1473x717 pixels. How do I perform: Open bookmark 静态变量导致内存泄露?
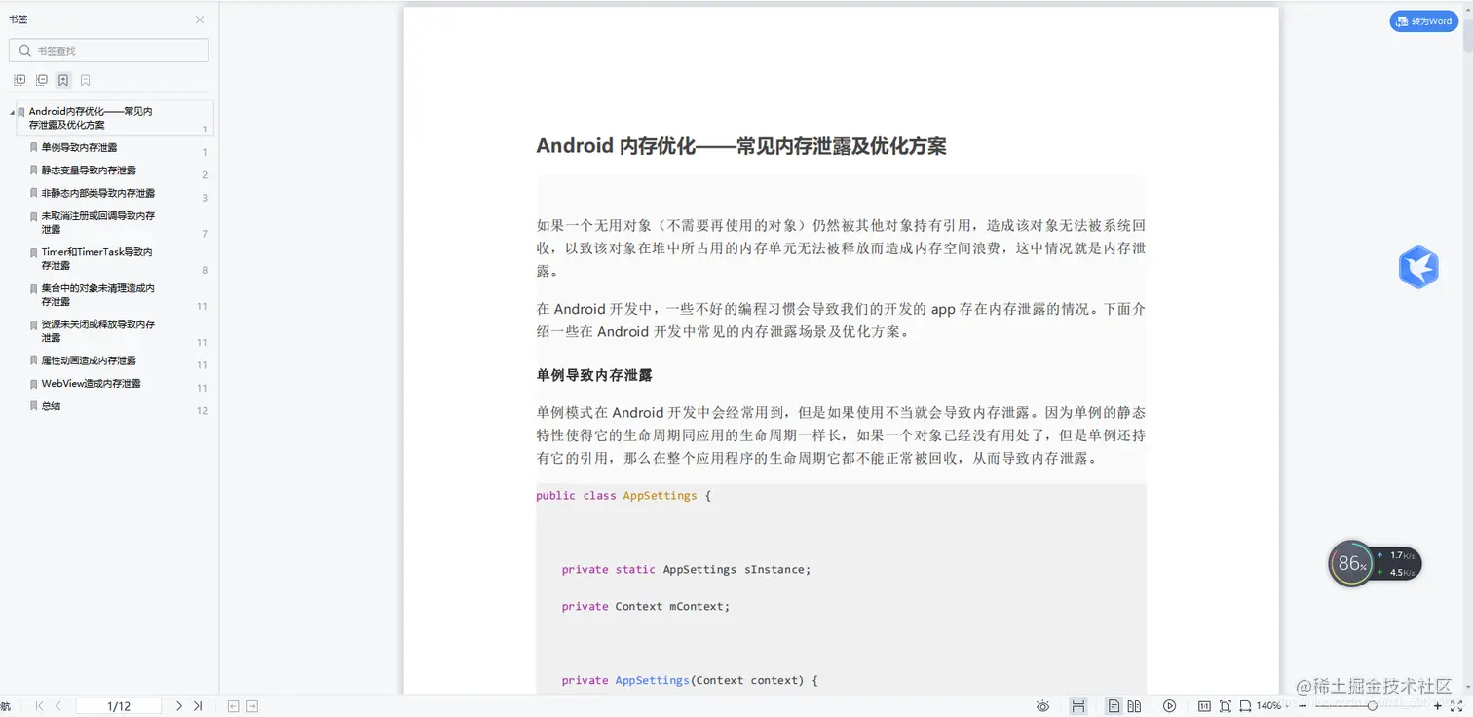pos(89,170)
